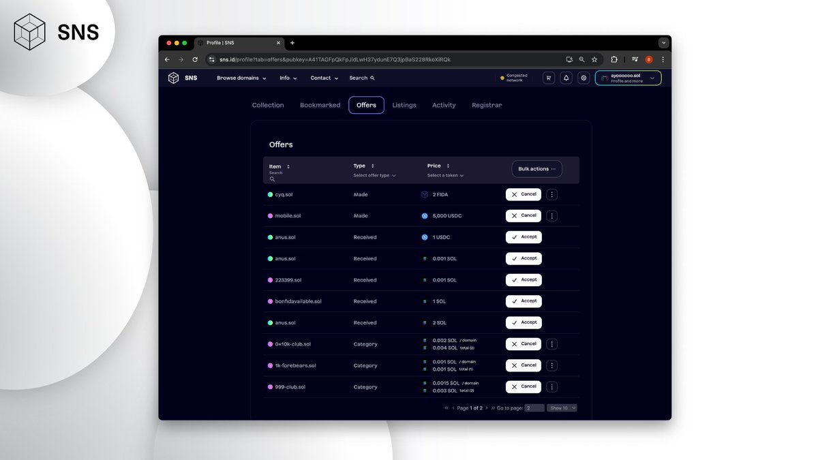The width and height of the screenshot is (818, 460).
Task: Open Select offer type dropdown
Action: (x=374, y=176)
